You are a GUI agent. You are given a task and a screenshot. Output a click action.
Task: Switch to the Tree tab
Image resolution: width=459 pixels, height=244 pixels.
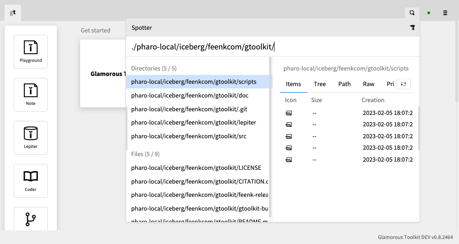(320, 84)
